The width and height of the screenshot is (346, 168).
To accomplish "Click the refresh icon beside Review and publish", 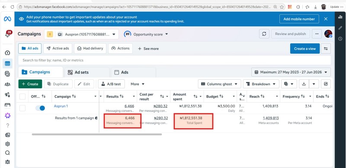I will (264, 34).
